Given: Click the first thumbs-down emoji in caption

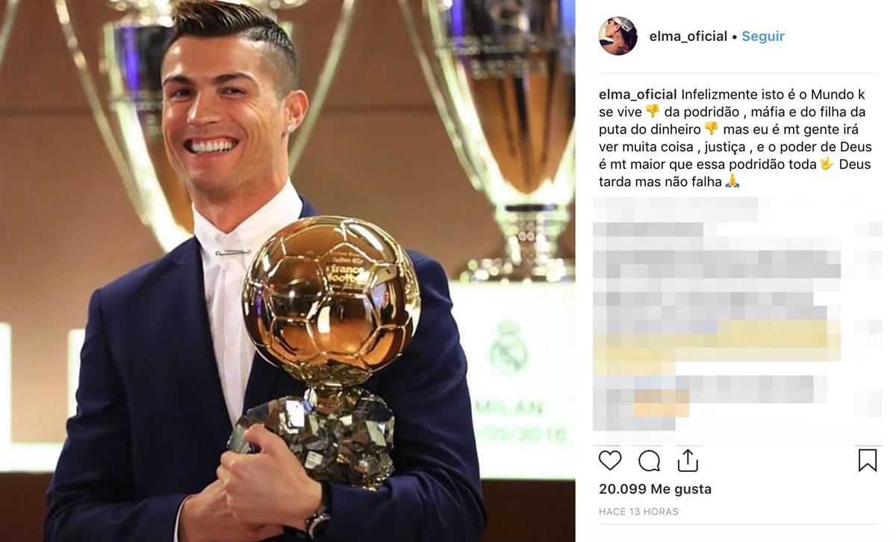Looking at the screenshot, I should (x=653, y=111).
